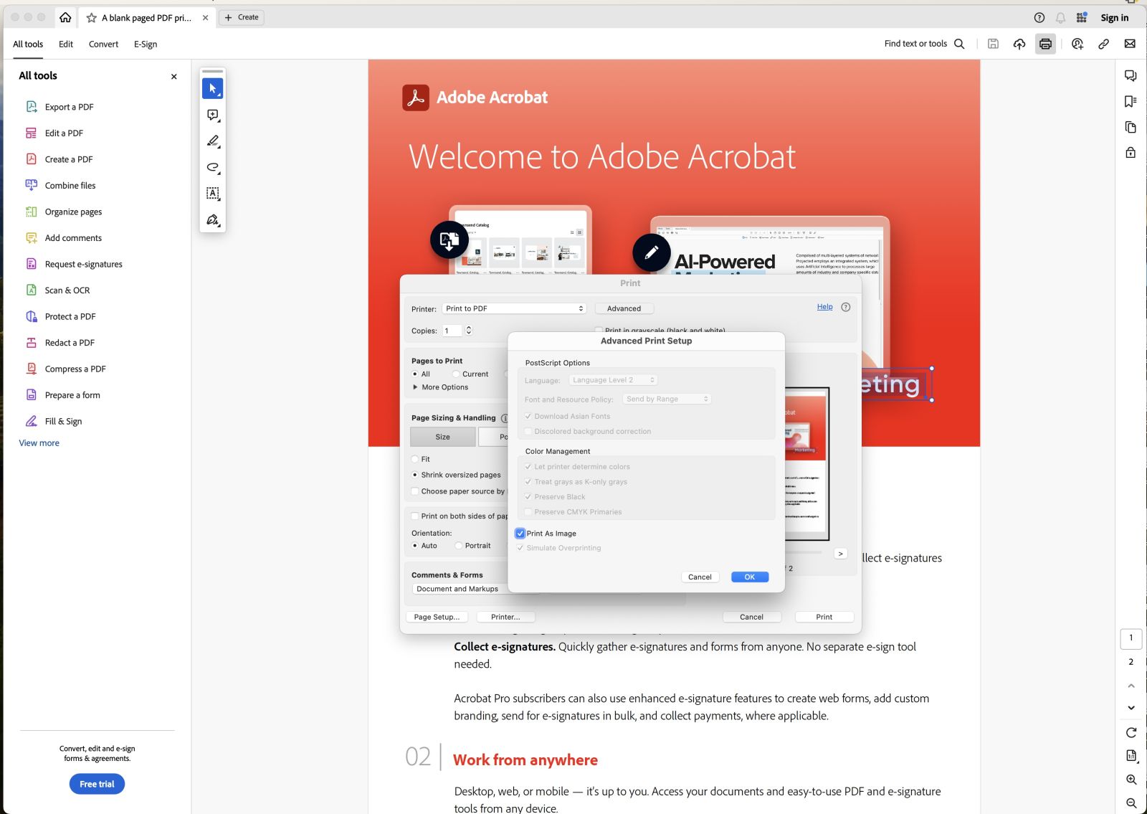Open the bookmarks panel
Viewport: 1147px width, 814px height.
click(1131, 101)
